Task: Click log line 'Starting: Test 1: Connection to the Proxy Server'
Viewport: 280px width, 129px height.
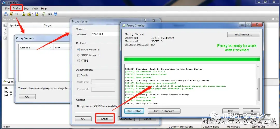Action: pos(169,69)
